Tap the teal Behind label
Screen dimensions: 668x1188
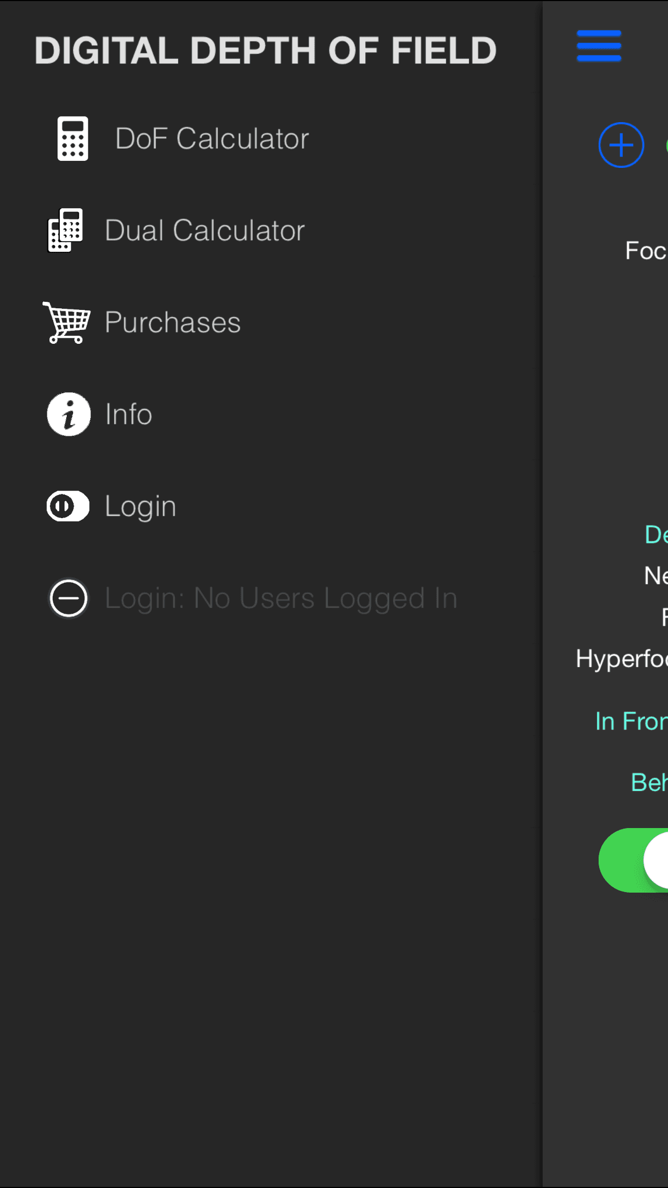pyautogui.click(x=649, y=782)
